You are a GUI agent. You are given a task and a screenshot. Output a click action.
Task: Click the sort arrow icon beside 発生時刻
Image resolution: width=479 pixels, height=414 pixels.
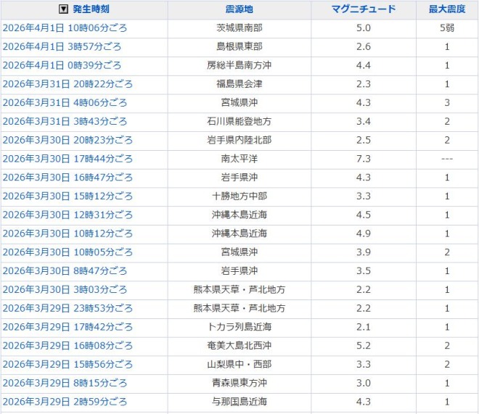pos(63,9)
